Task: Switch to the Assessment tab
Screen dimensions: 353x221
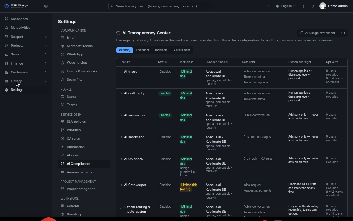Action: (x=182, y=50)
